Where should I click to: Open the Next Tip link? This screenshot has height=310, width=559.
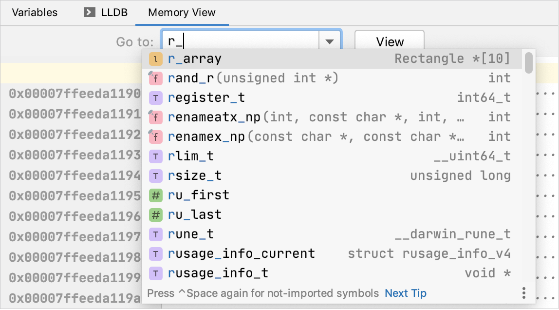[x=406, y=292]
